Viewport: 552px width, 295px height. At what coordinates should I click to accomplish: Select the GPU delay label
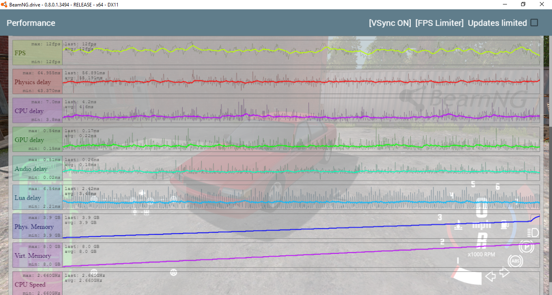click(29, 140)
